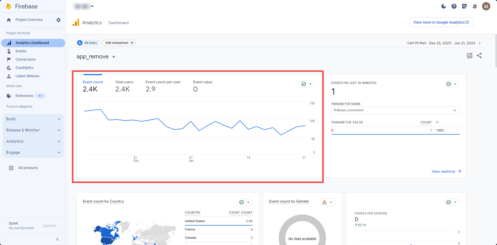Click the EVENT COUNT column header
497x245 pixels.
[x=241, y=213]
